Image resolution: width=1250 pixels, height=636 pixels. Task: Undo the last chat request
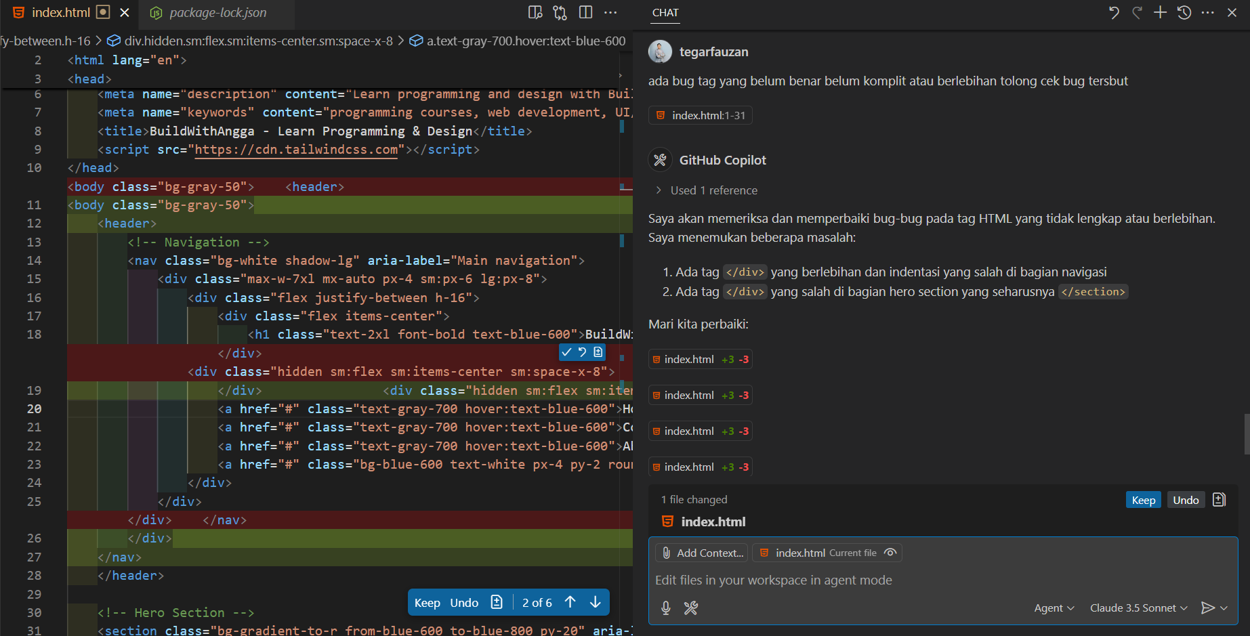(x=1114, y=12)
